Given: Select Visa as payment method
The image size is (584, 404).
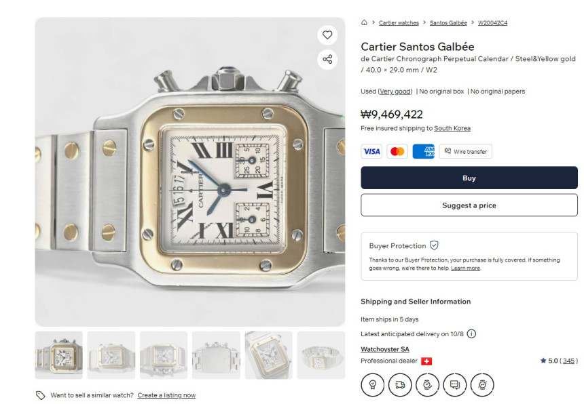Looking at the screenshot, I should (x=371, y=151).
